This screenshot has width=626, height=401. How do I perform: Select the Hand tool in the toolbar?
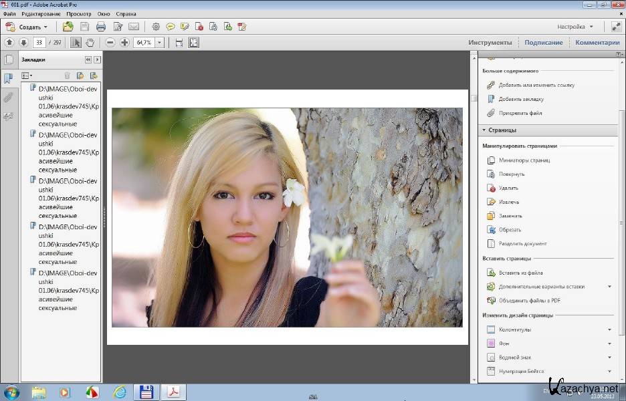tap(90, 42)
